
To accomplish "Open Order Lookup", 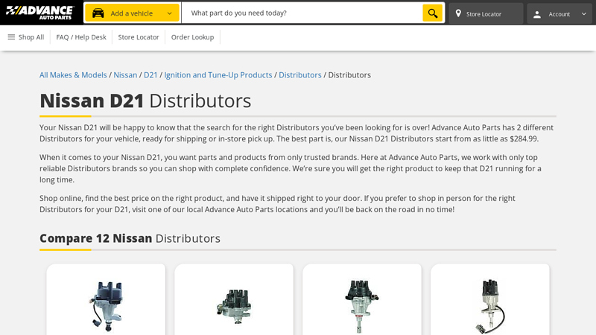I will pos(192,37).
